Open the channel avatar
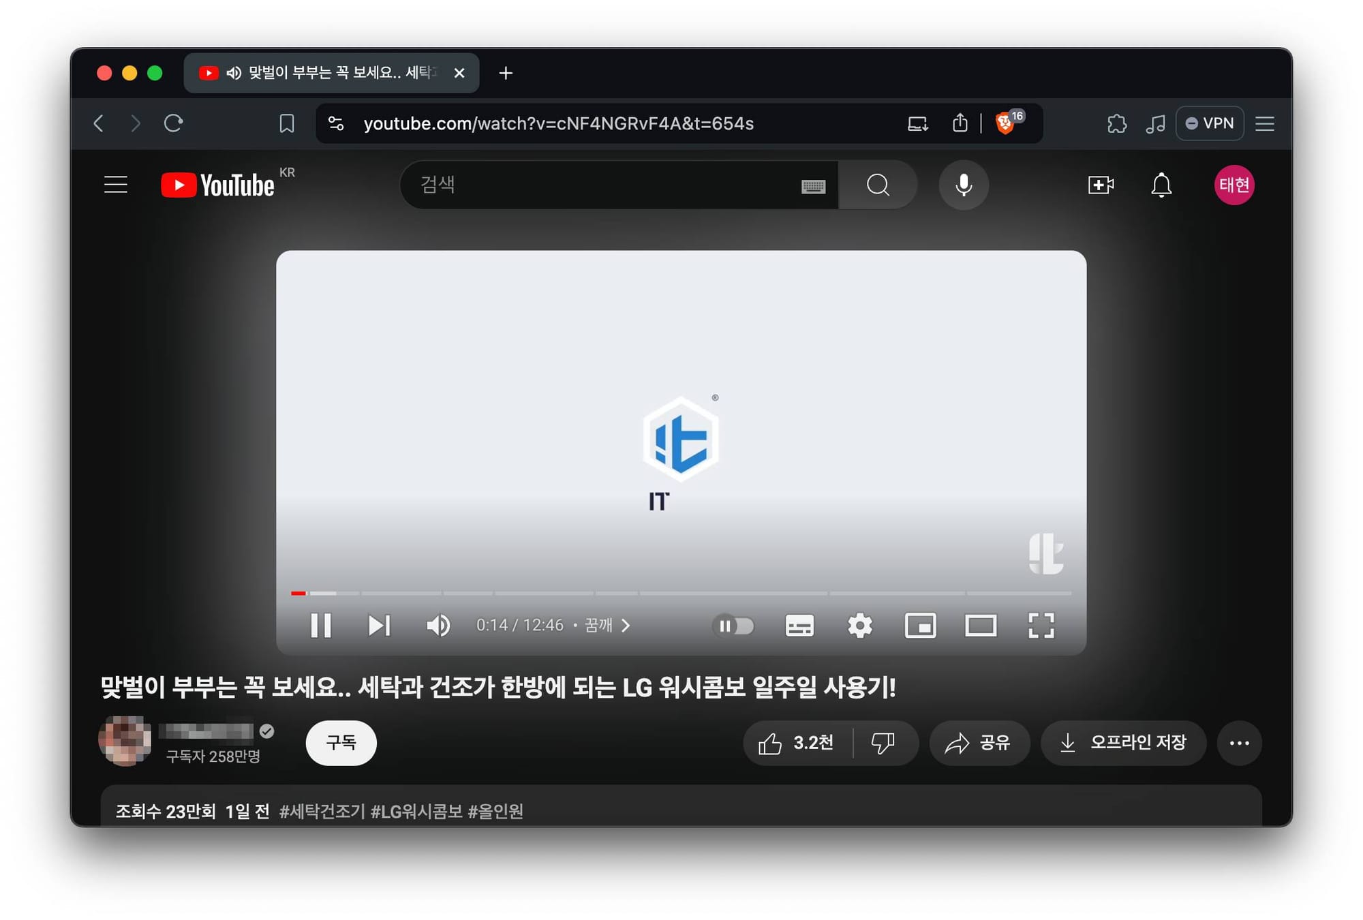 [x=125, y=741]
